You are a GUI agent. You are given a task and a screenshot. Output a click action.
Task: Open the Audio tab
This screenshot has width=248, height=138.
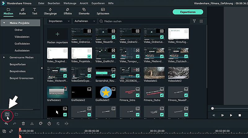pos(22,12)
